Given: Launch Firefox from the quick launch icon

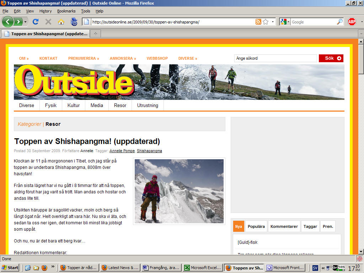Looking at the screenshot, I should pyautogui.click(x=44, y=268).
